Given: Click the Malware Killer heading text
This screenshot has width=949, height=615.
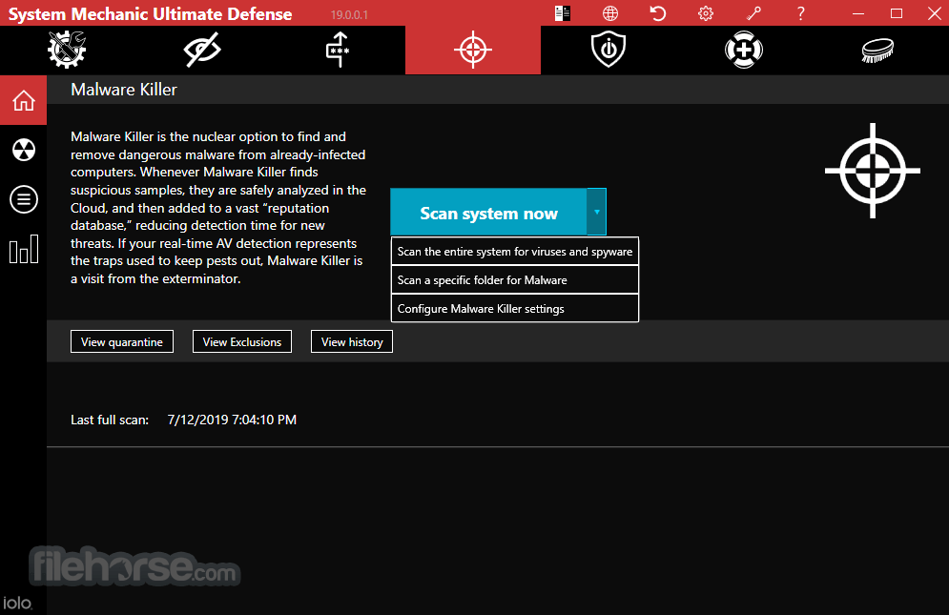Looking at the screenshot, I should pos(124,90).
